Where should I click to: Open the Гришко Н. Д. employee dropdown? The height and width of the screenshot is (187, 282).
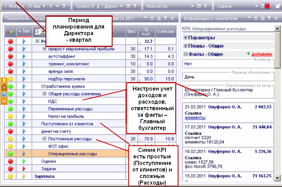pos(122,6)
